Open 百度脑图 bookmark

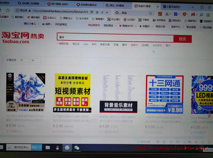[206, 21]
